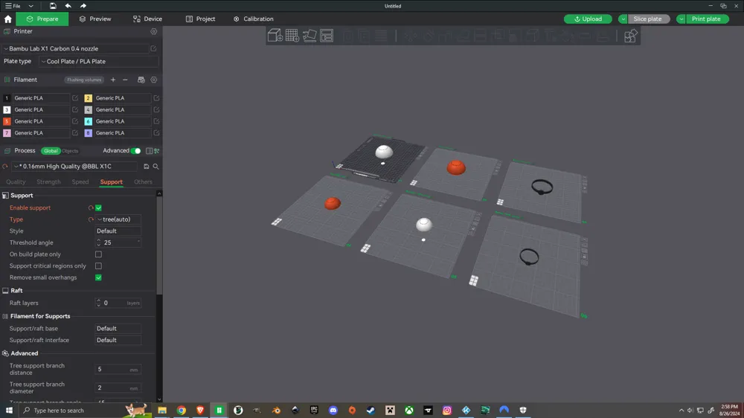Open Printer section settings gear

154,31
